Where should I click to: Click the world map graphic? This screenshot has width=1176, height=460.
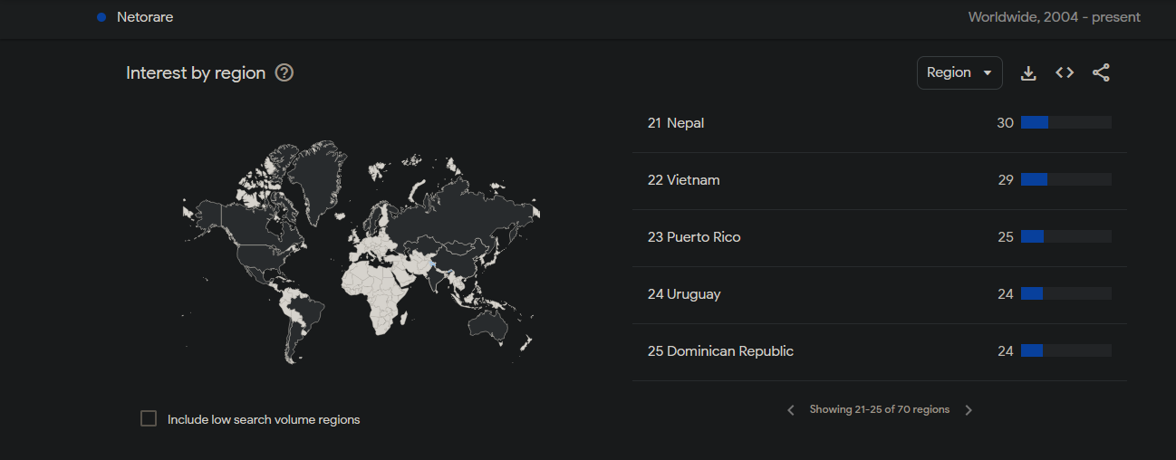pyautogui.click(x=361, y=252)
